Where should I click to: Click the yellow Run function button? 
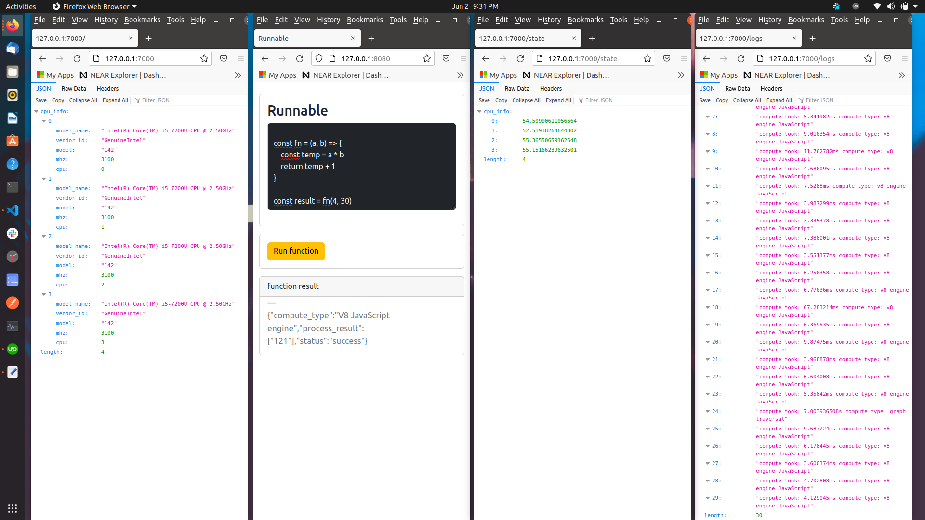click(x=296, y=251)
